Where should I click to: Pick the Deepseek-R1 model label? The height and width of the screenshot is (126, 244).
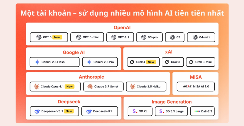pos(103,111)
